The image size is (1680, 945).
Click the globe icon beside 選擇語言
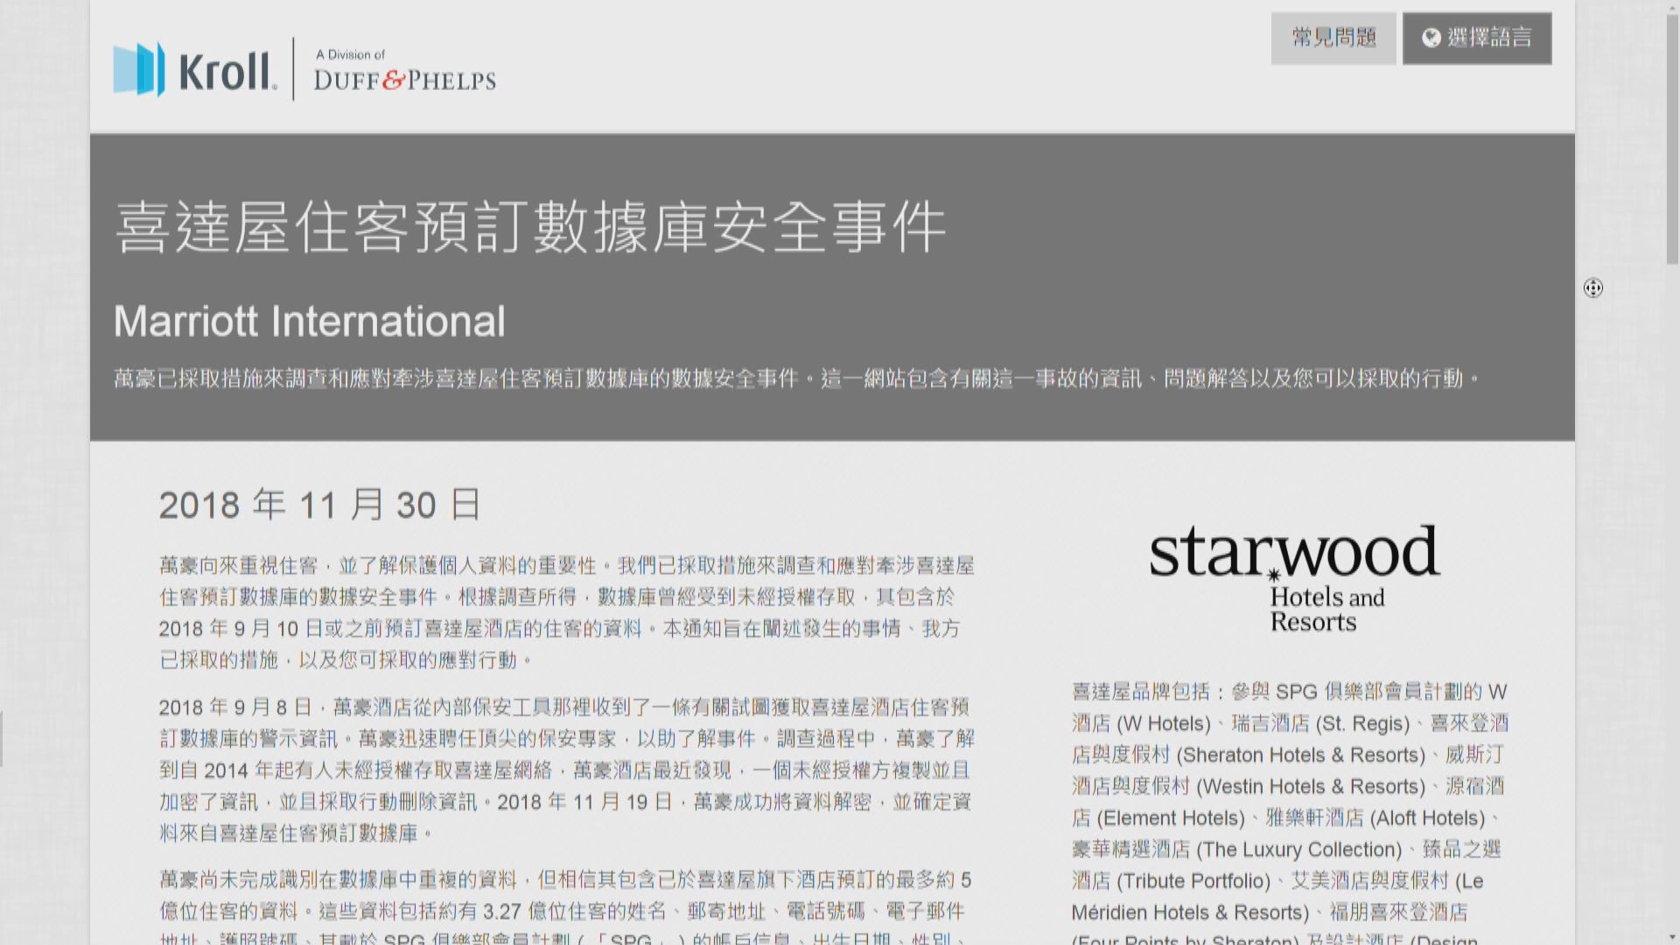(1431, 38)
